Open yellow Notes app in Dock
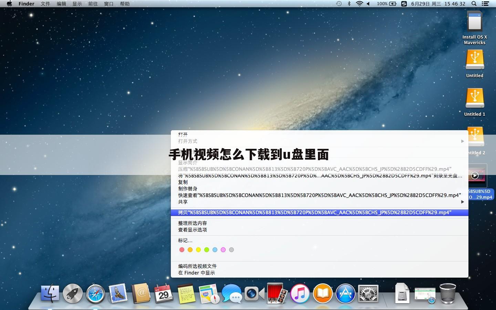Screen dimensions: 496x310 tap(186, 293)
